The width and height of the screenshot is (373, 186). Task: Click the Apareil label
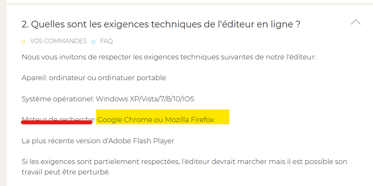pyautogui.click(x=34, y=78)
